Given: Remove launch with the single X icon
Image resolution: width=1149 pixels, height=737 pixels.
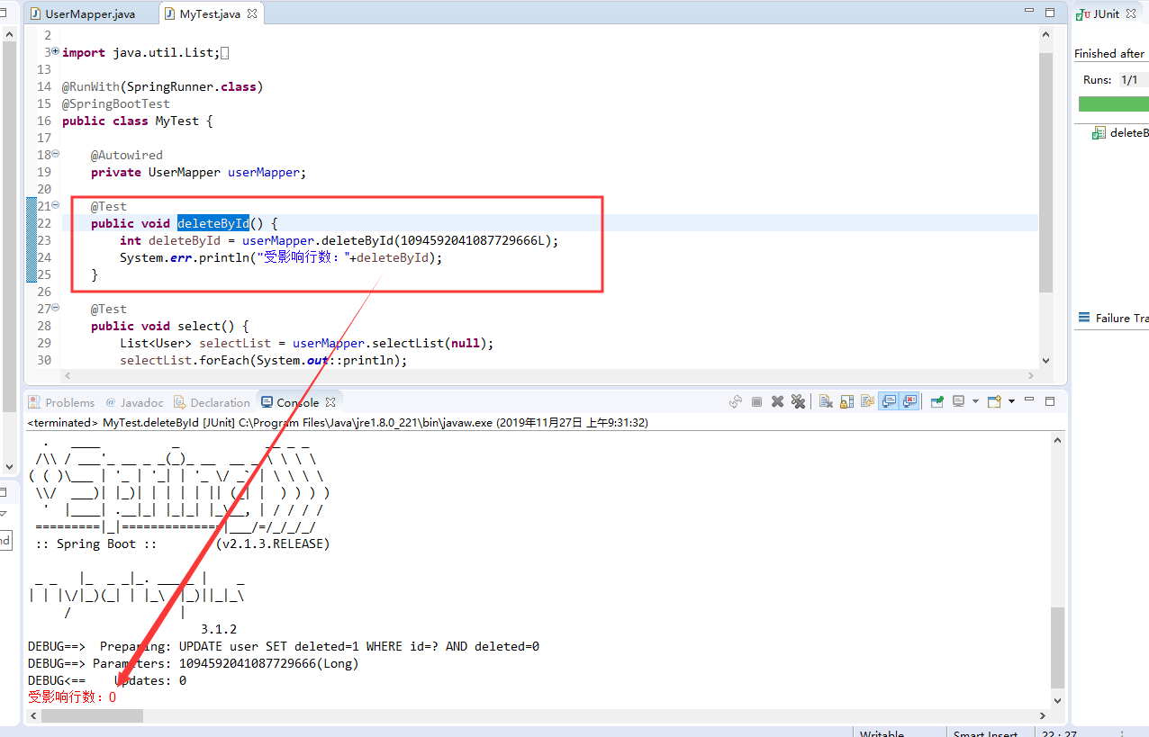Looking at the screenshot, I should pyautogui.click(x=777, y=402).
